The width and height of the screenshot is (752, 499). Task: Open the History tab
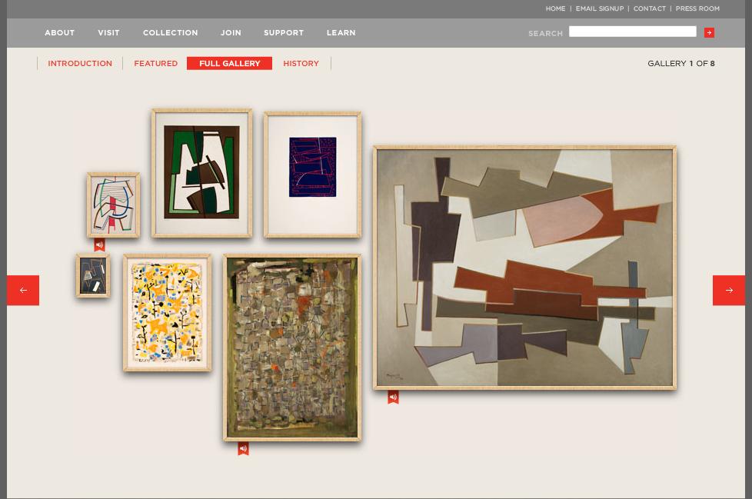301,63
